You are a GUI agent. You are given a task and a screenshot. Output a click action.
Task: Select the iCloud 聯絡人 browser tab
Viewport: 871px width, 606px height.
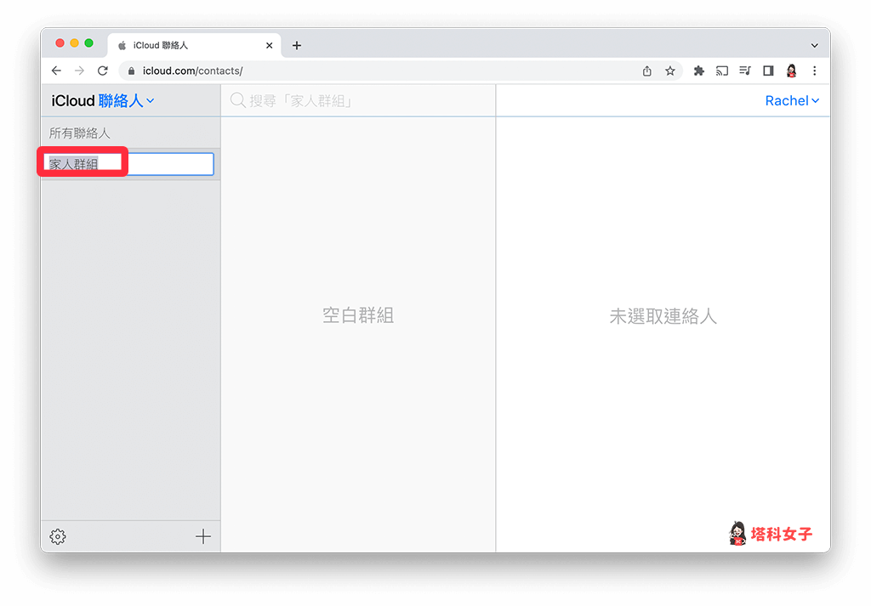195,46
